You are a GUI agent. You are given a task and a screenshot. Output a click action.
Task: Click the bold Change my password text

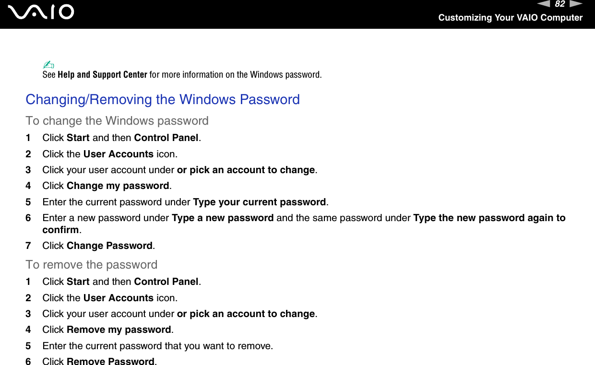(118, 186)
